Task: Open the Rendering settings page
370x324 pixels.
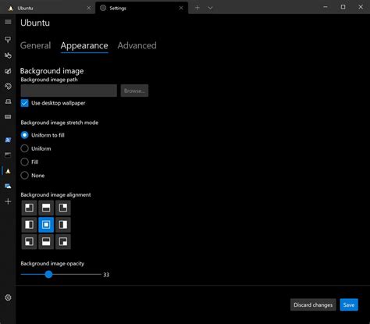Action: pos(8,101)
